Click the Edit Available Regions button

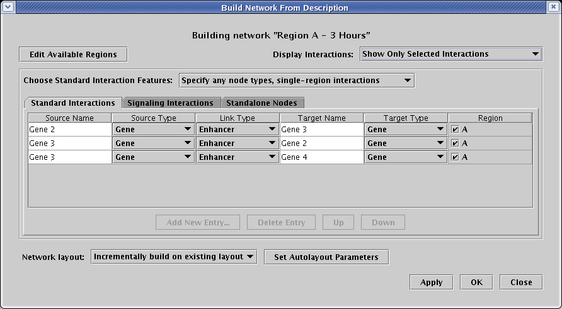coord(73,55)
